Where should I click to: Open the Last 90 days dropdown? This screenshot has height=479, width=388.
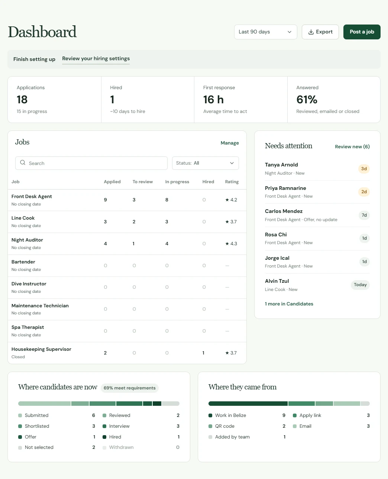point(266,32)
